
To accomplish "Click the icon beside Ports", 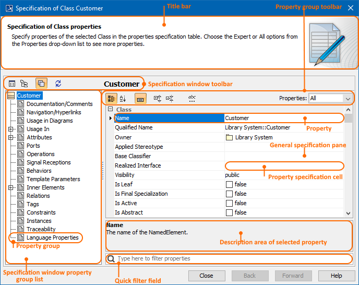I will (21, 146).
